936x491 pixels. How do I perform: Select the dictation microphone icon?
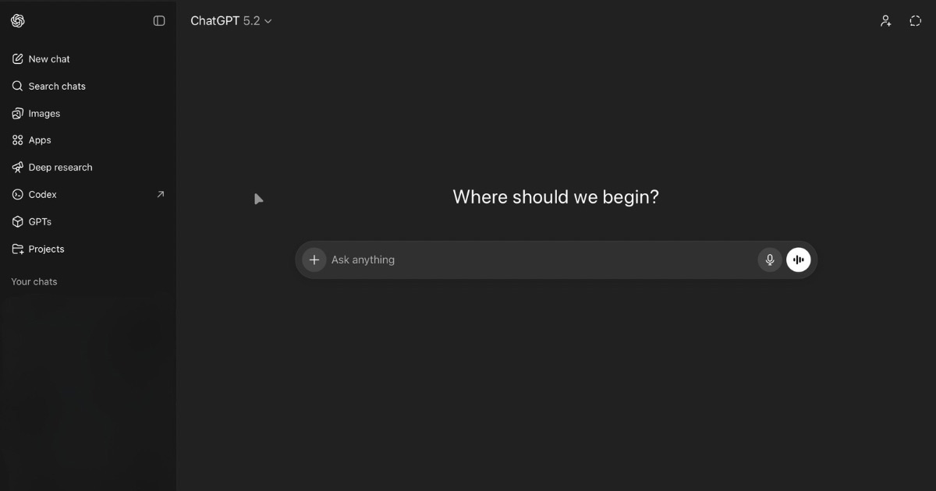click(769, 260)
